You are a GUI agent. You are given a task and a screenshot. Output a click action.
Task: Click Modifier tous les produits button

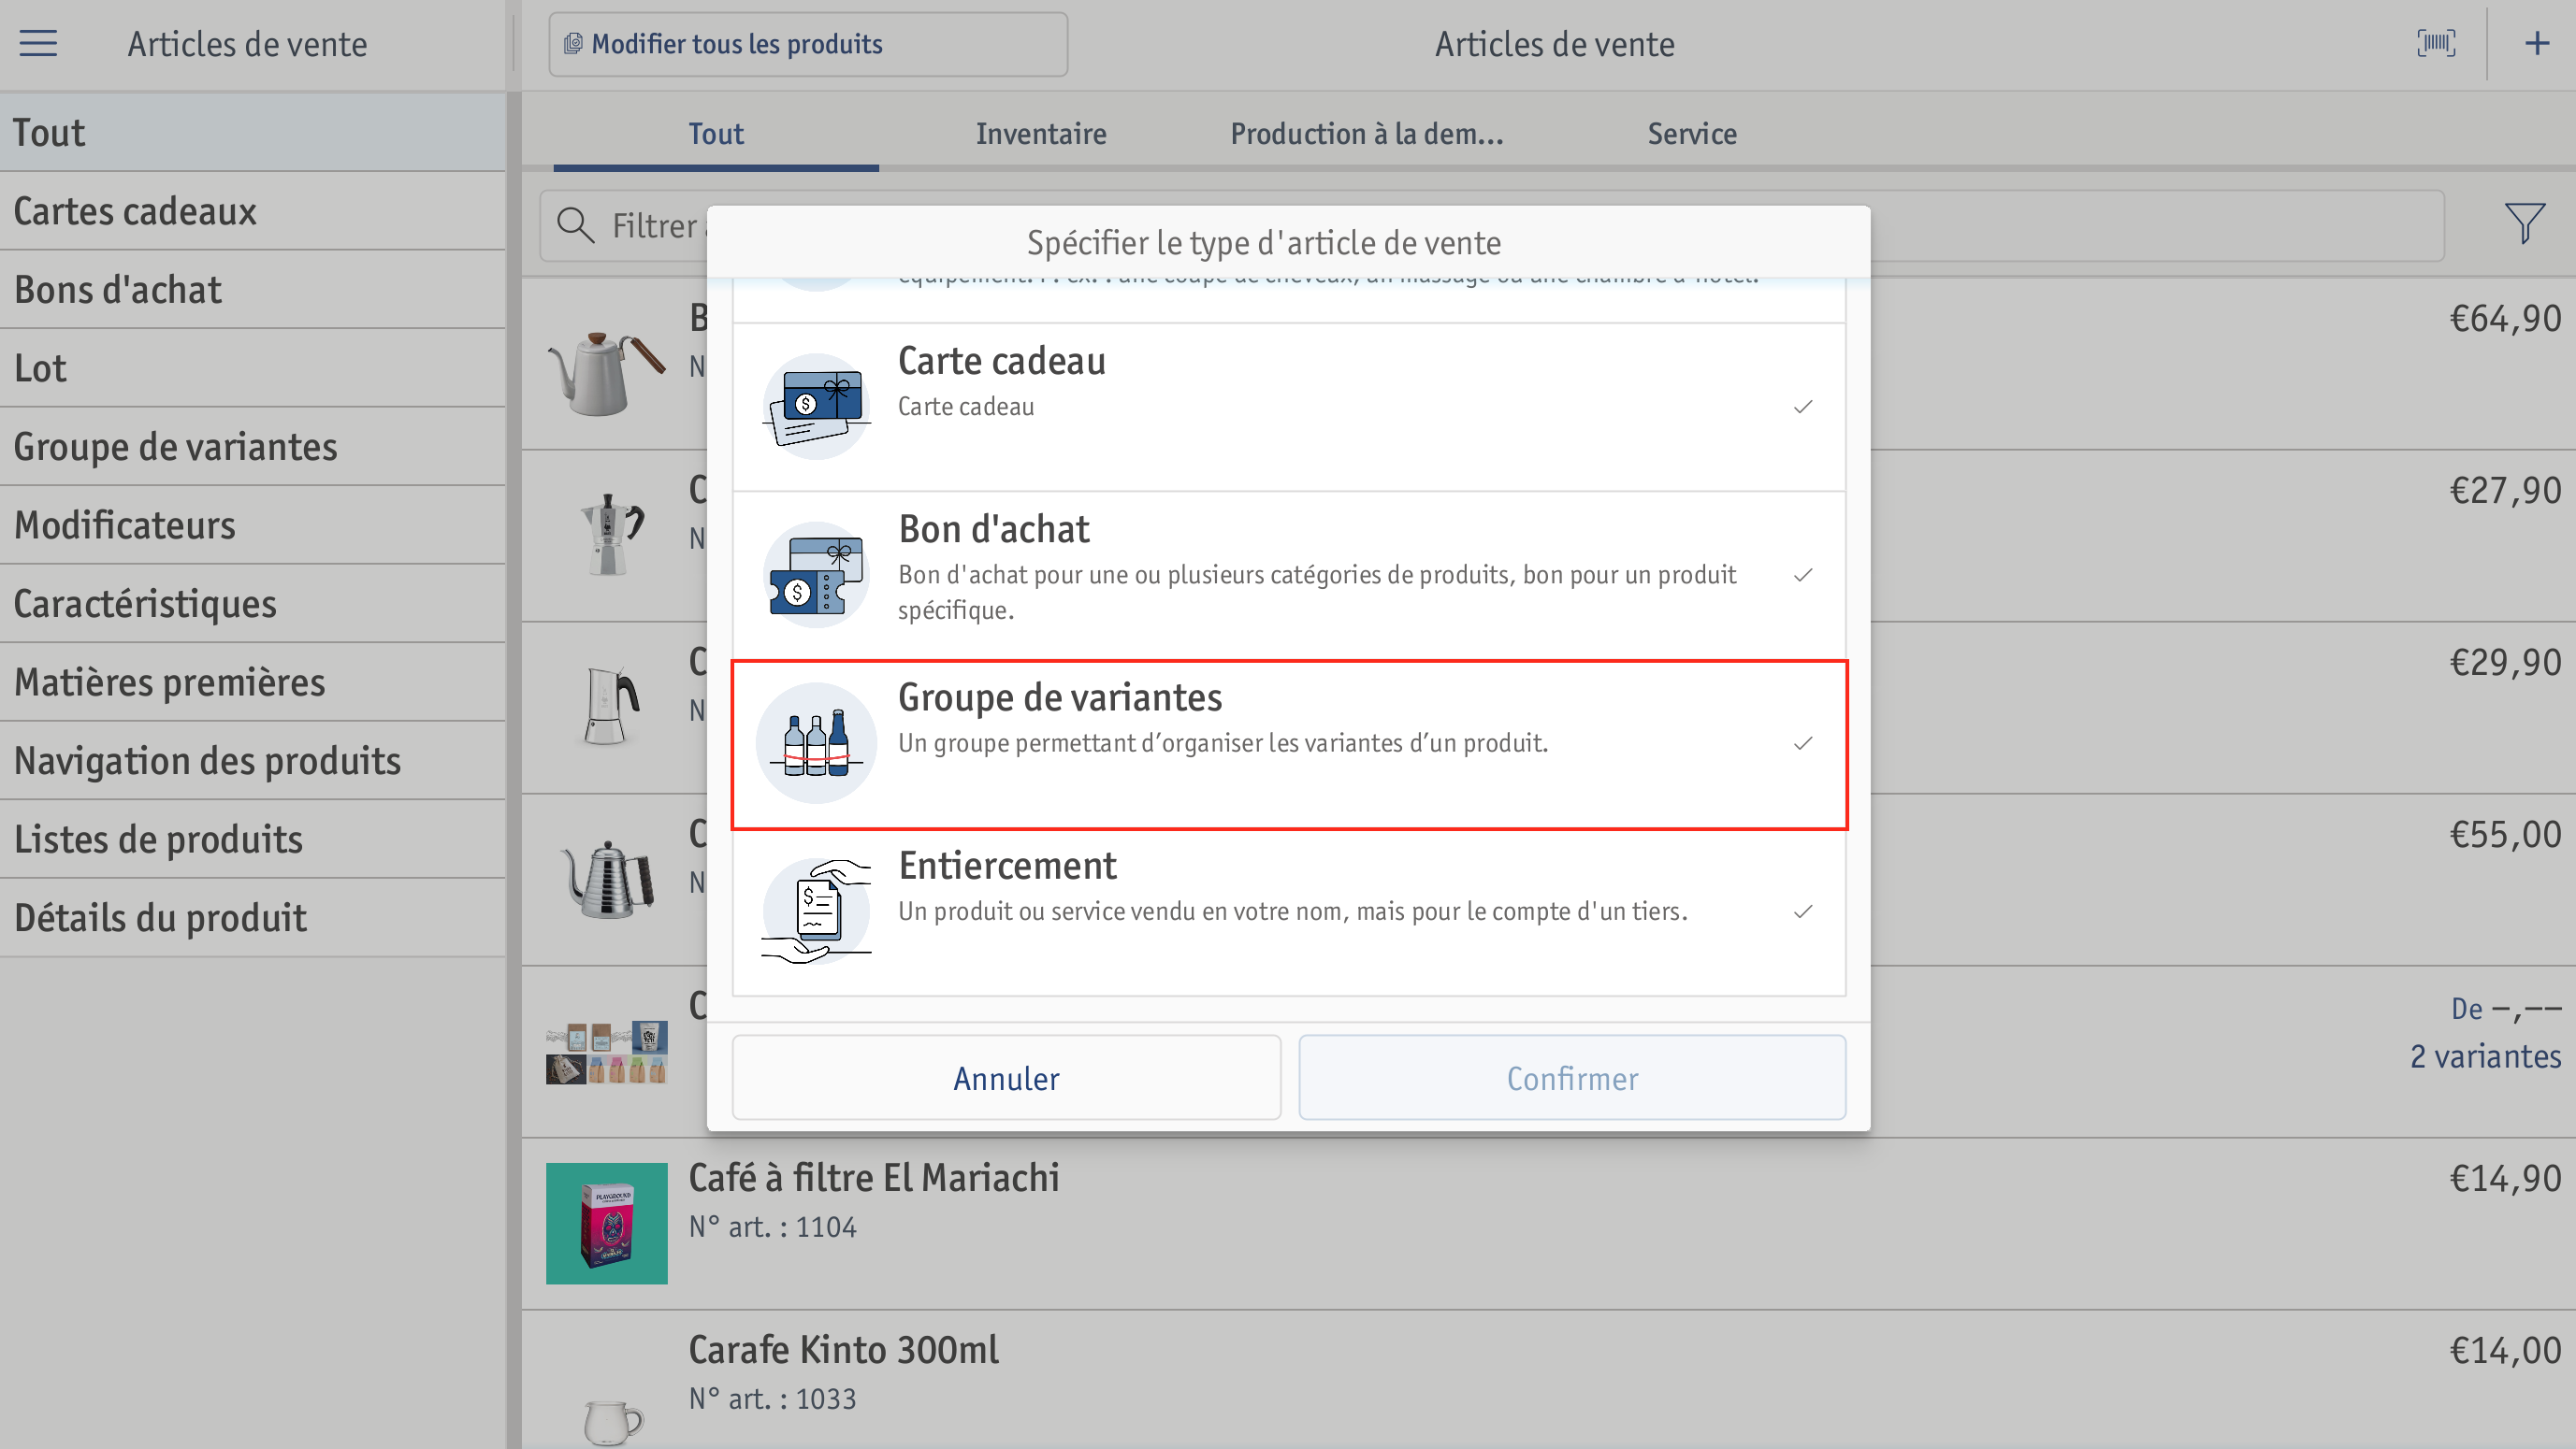click(x=808, y=44)
